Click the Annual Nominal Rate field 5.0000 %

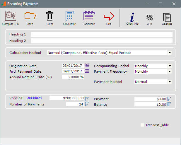click(x=73, y=77)
